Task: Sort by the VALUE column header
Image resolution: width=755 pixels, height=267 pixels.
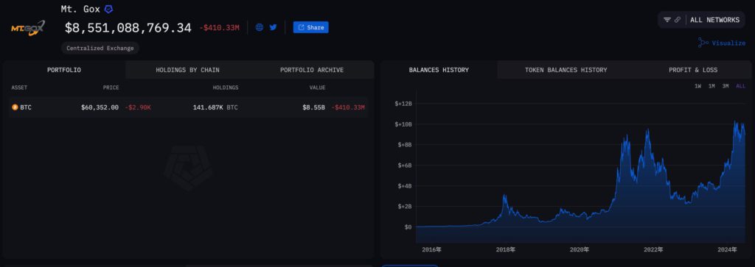Action: (x=317, y=88)
